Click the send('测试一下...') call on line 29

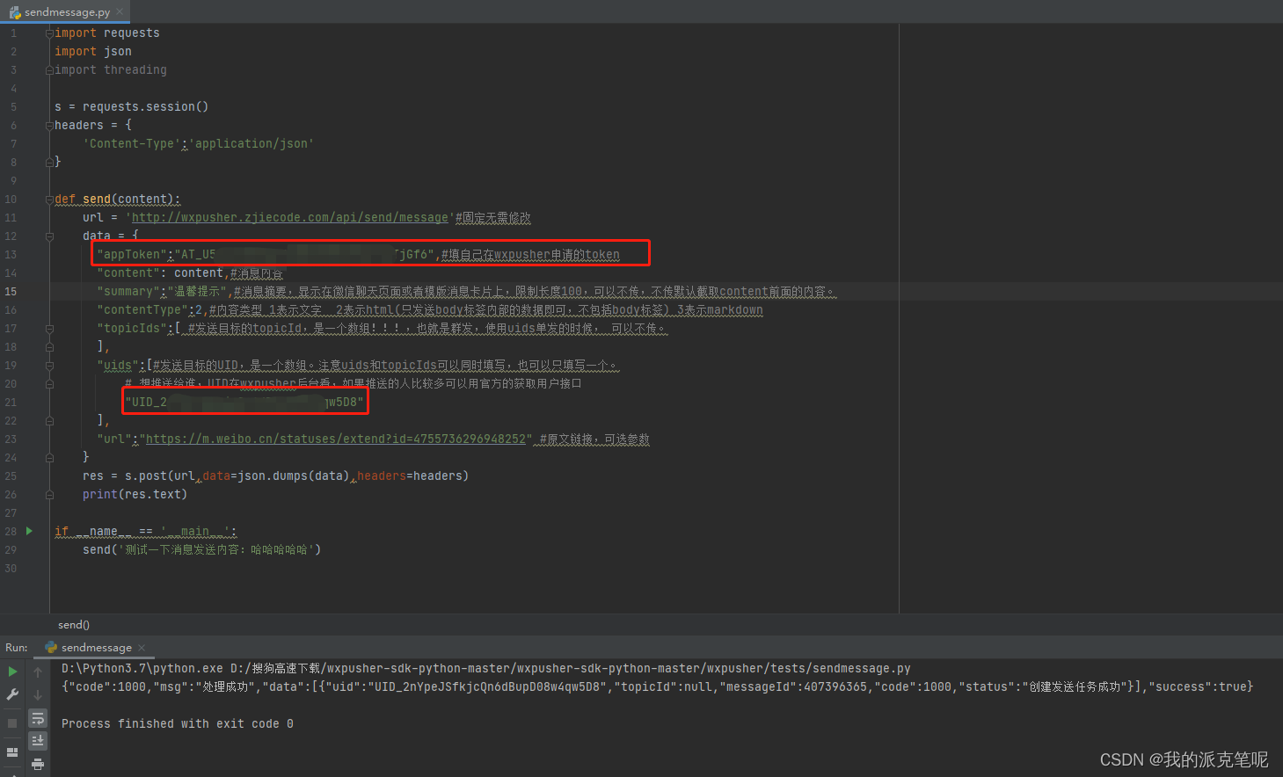tap(202, 550)
